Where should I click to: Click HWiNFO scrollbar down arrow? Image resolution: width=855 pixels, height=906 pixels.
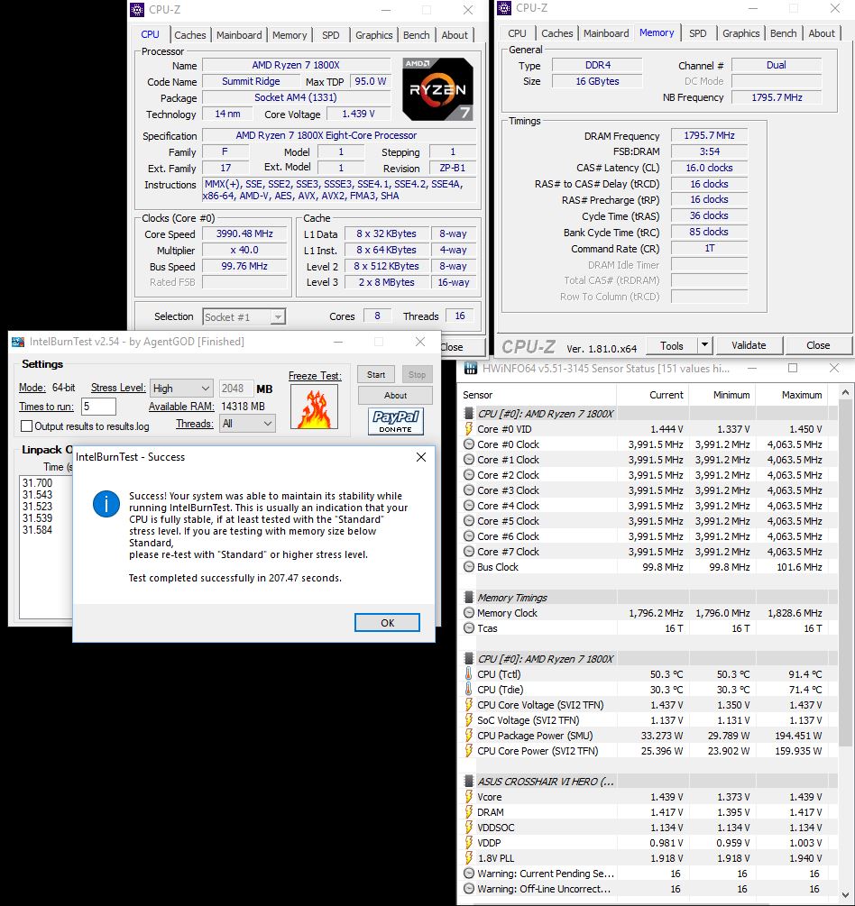(x=845, y=894)
